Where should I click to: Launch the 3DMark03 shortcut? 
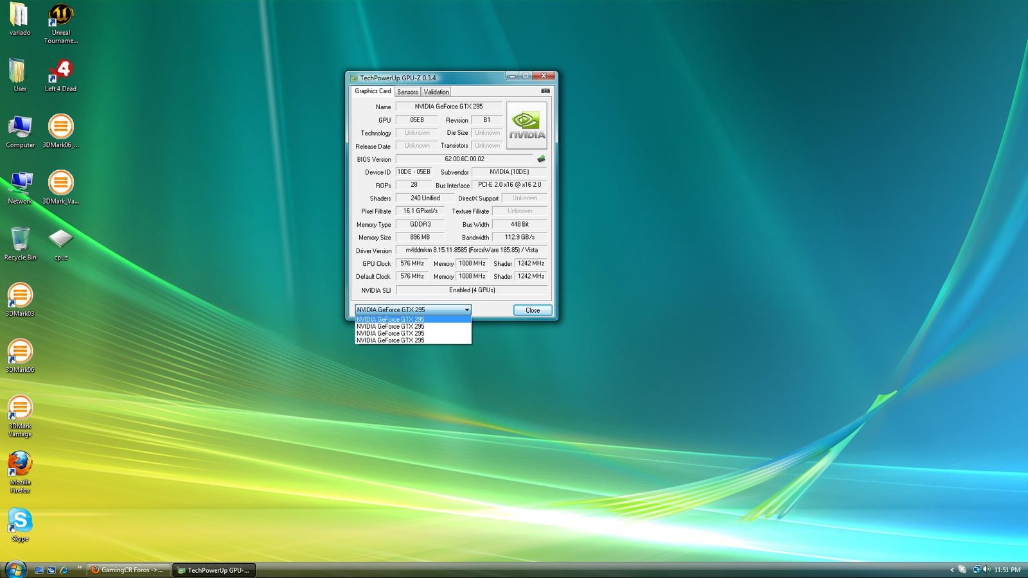(x=20, y=300)
